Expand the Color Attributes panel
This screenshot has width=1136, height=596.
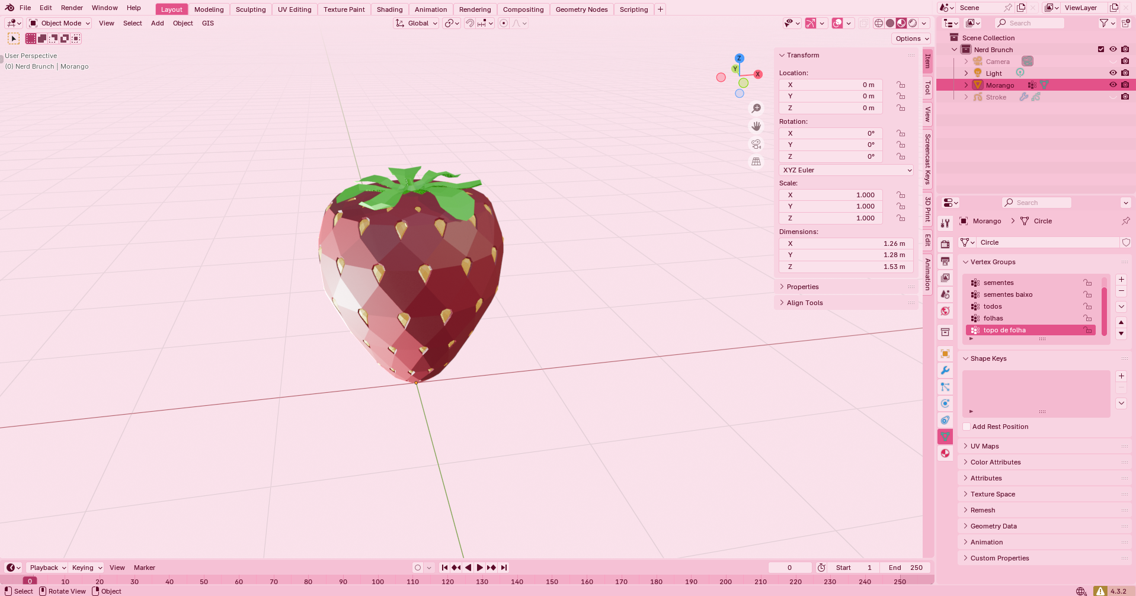tap(966, 462)
